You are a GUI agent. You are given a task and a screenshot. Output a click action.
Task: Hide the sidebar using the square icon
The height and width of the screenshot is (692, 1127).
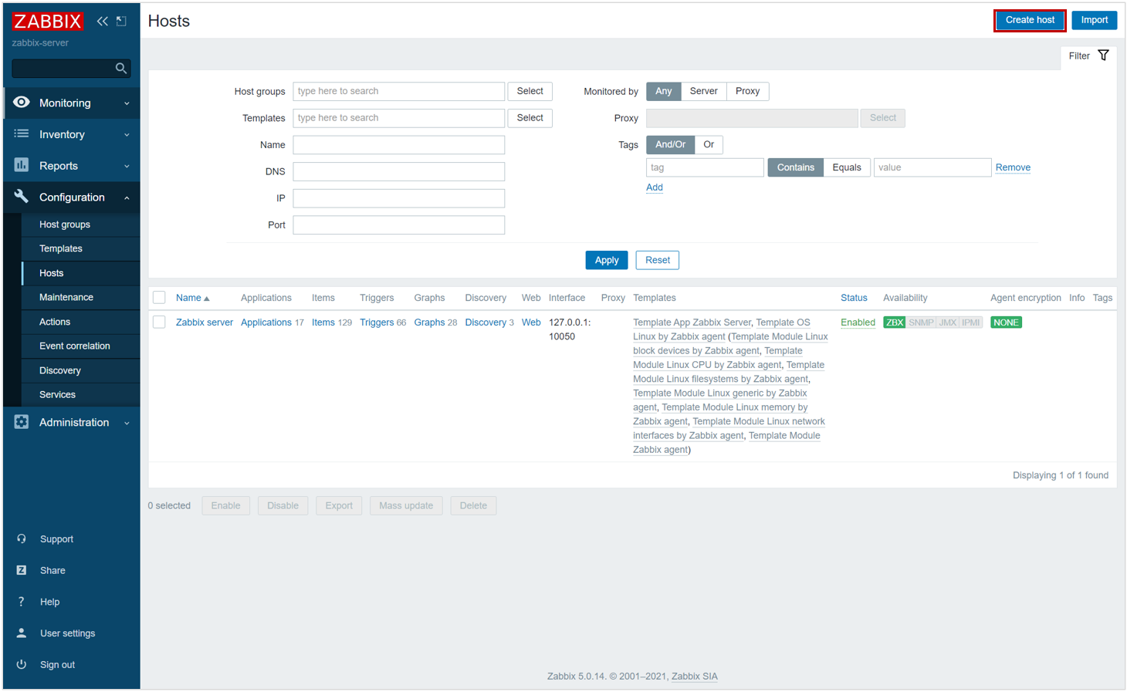[x=121, y=21]
